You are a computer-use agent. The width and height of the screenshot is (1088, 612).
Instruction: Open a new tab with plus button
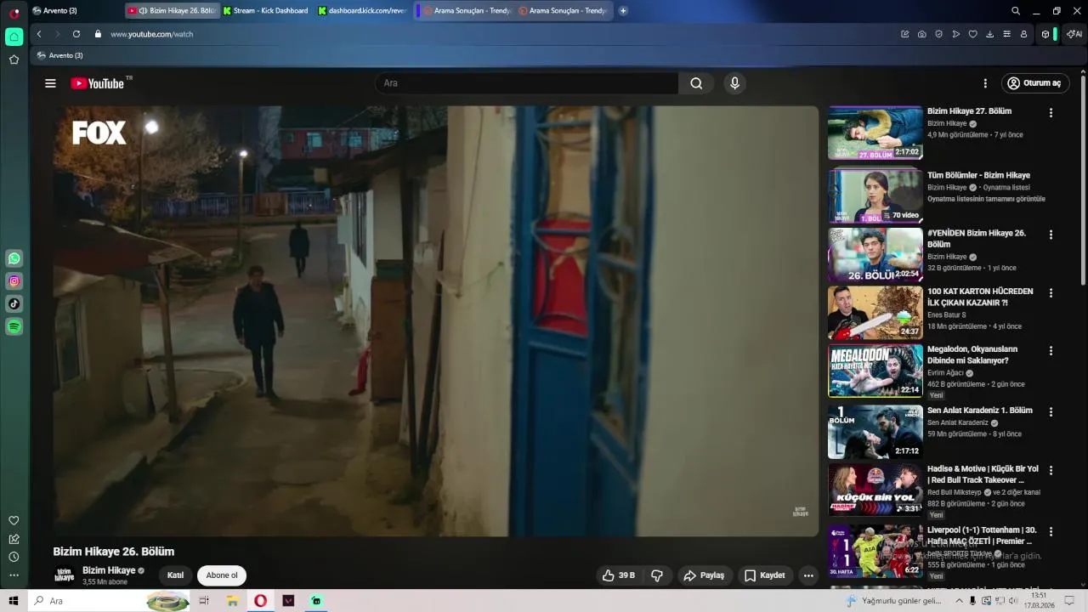pyautogui.click(x=623, y=11)
